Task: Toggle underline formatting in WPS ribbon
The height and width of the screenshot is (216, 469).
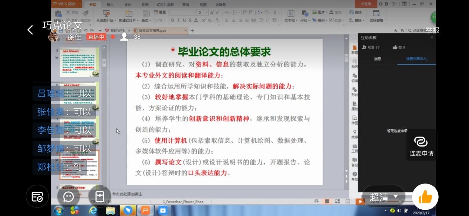Action: (x=183, y=20)
